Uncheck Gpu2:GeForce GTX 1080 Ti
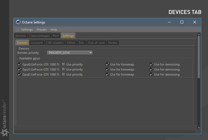The width and height of the screenshot is (208, 140). pos(19,74)
